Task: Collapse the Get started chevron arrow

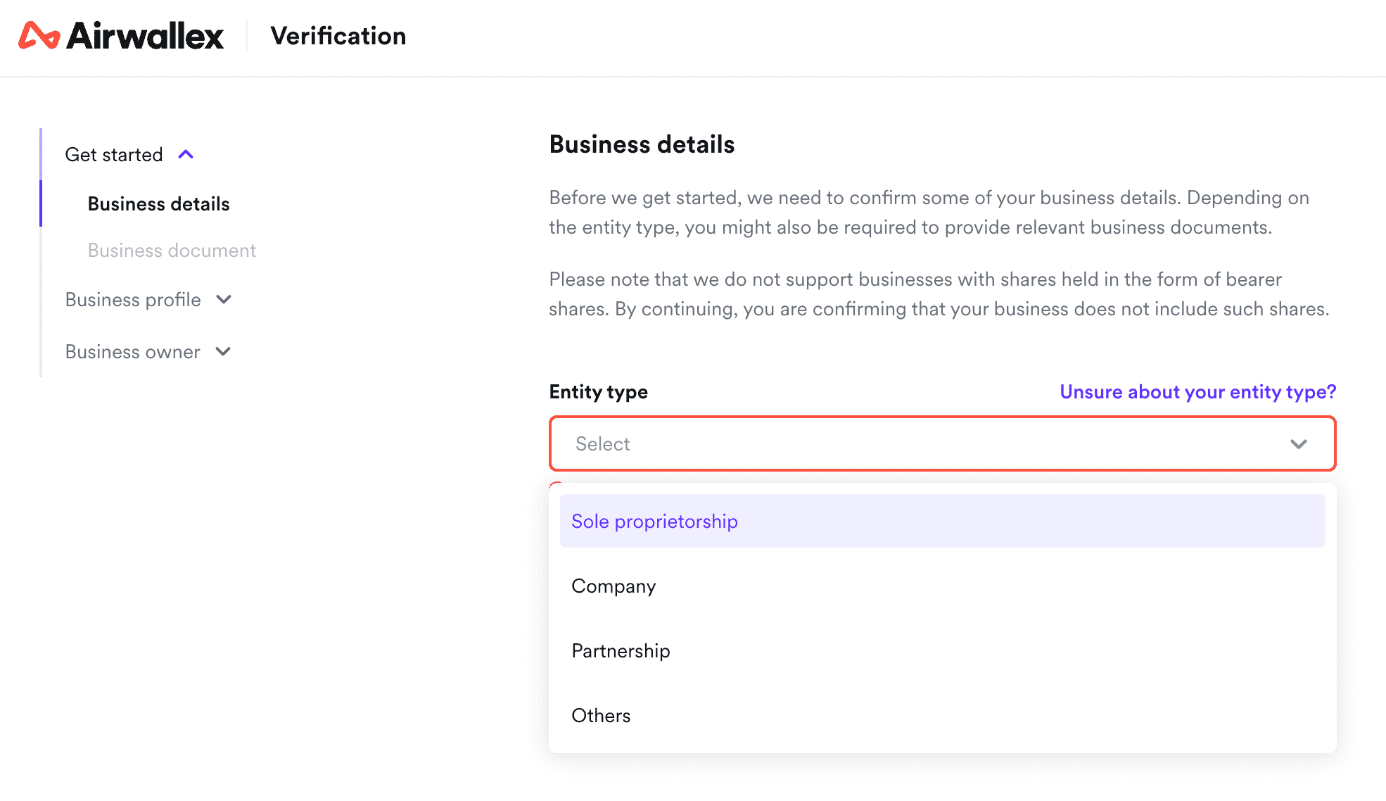Action: 186,154
